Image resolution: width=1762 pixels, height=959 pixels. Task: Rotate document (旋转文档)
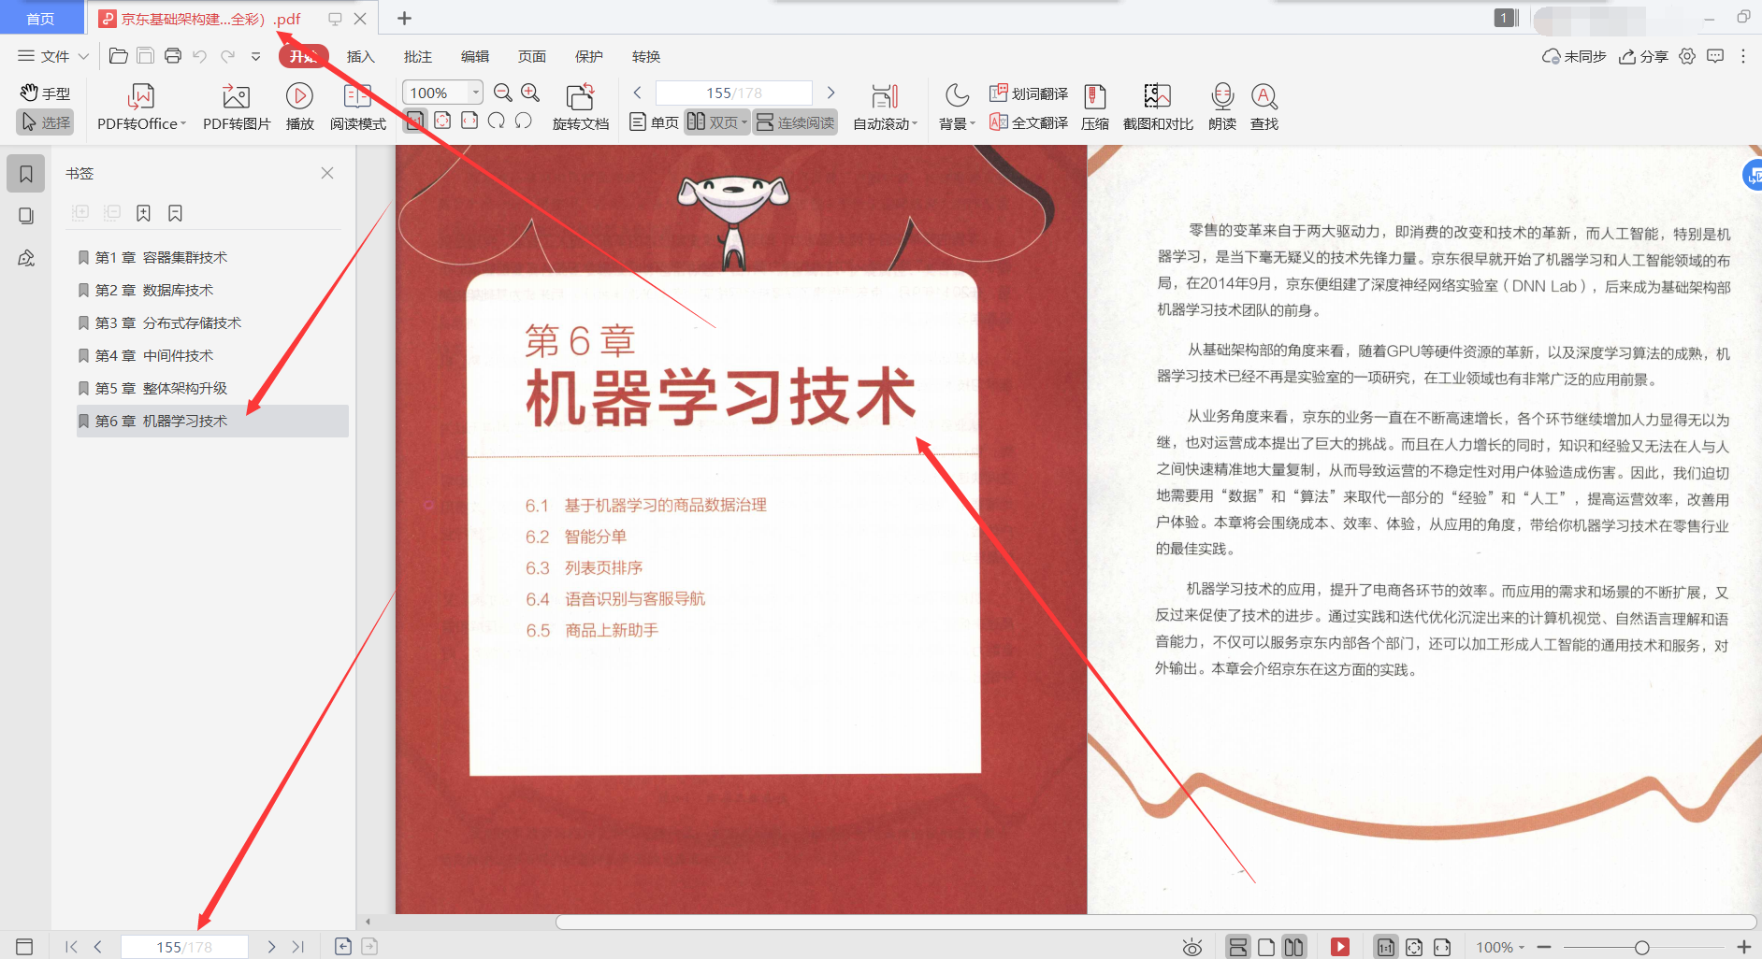click(x=580, y=107)
